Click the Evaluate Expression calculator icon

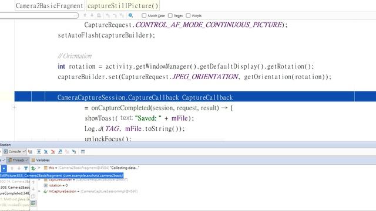[83, 152]
